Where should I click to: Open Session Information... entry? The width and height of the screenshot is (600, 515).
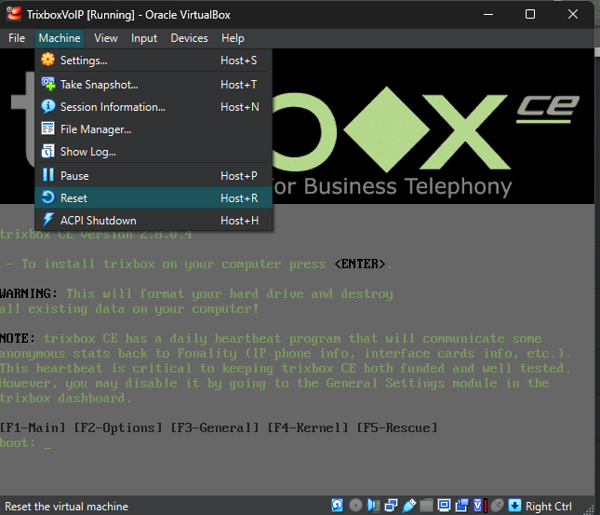pyautogui.click(x=153, y=106)
